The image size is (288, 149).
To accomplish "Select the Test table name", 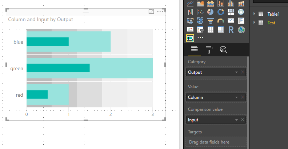I will [271, 23].
